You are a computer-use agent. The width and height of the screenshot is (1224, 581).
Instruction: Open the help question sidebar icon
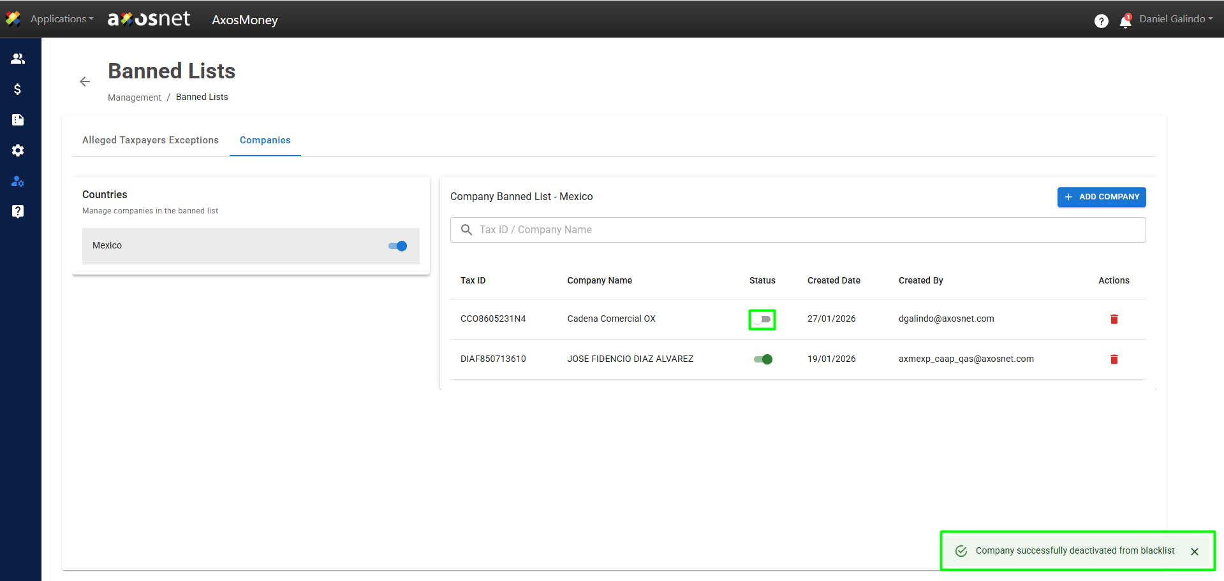[18, 212]
